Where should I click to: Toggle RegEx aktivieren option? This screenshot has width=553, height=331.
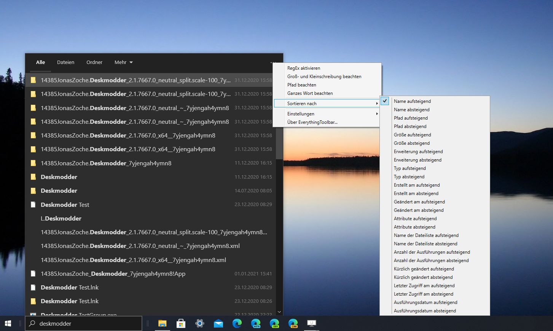click(327, 68)
